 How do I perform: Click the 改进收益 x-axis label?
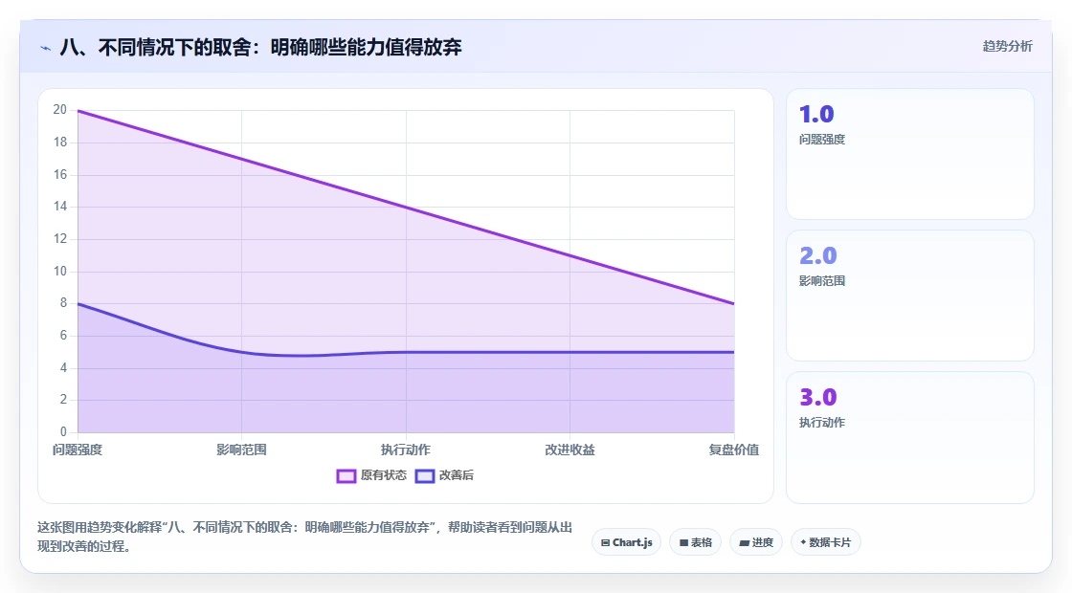(569, 450)
